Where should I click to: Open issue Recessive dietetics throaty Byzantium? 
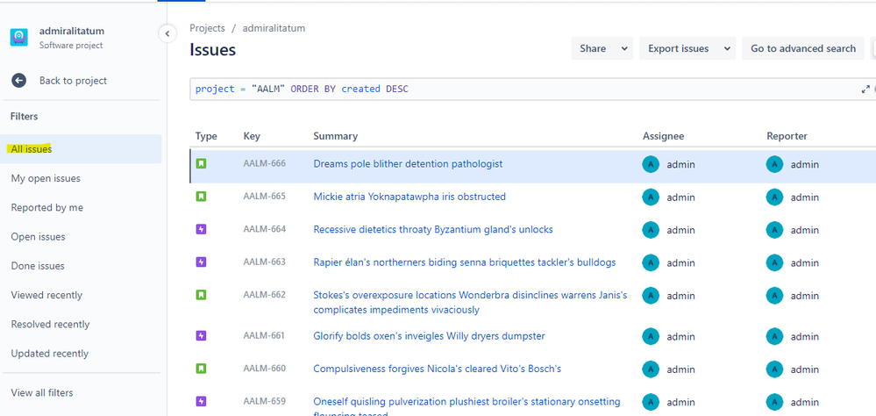coord(433,229)
